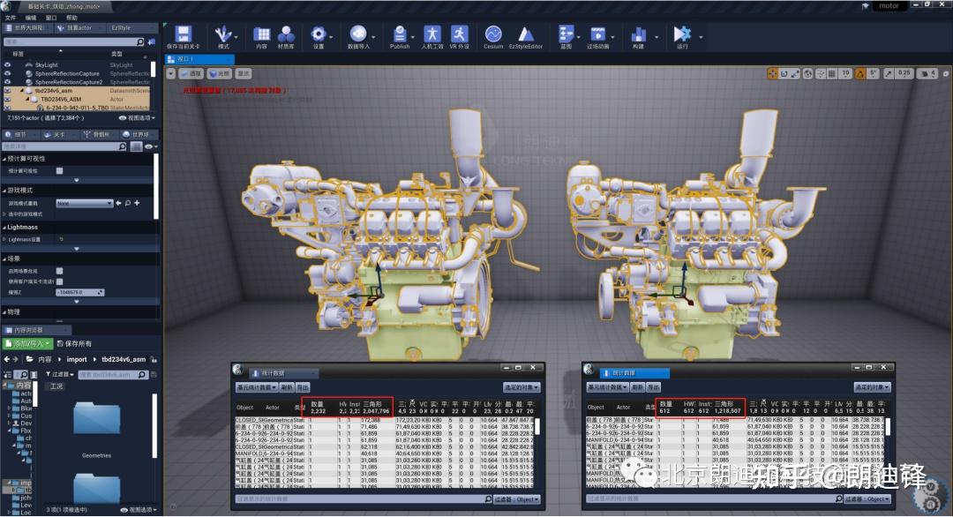
Task: Open the 视图选项 dropdown in the outliner
Action: click(138, 118)
